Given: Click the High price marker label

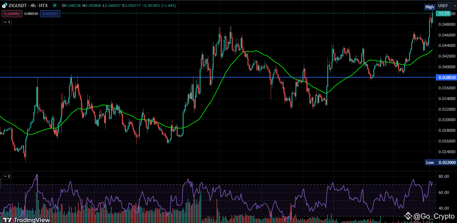Looking at the screenshot, I should tap(430, 7).
